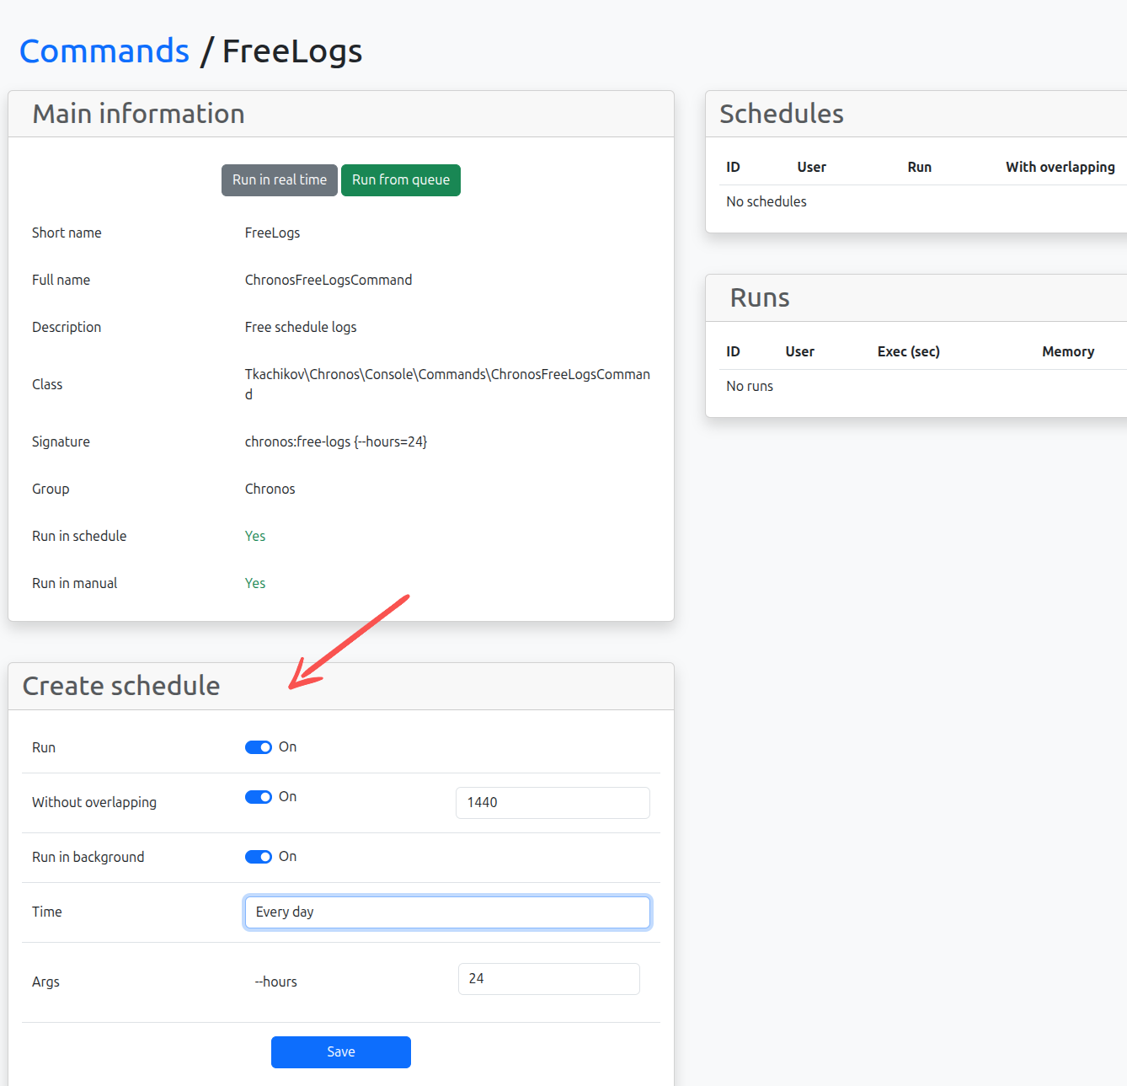Click the User column header in Schedules
The height and width of the screenshot is (1086, 1127).
click(811, 167)
